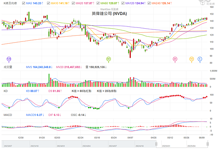Click the 03/10 date axis label
The width and height of the screenshot is (221, 150).
[97, 138]
